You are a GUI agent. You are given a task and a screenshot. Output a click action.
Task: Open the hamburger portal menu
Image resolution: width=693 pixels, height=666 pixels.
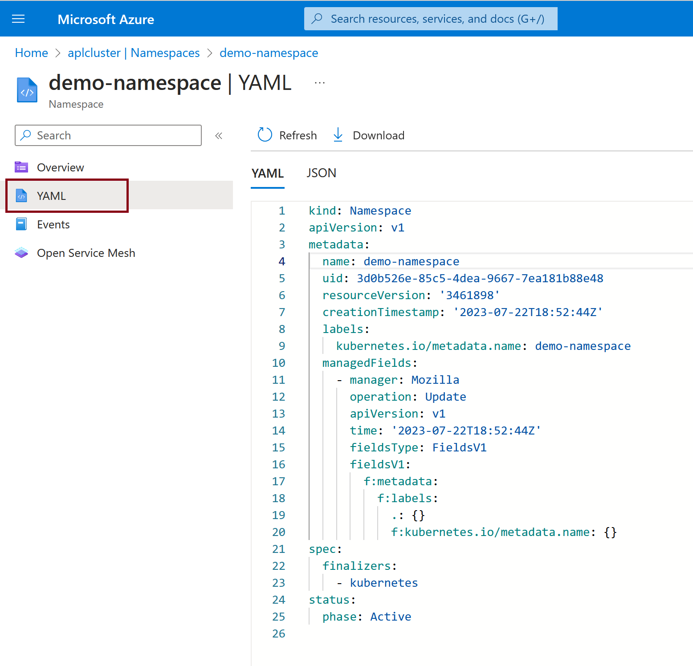pos(18,19)
